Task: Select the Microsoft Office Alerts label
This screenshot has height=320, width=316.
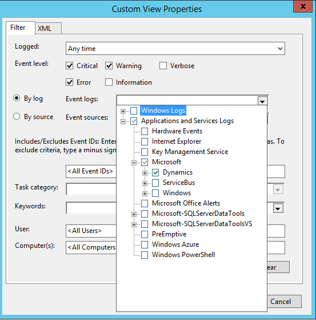Action: coord(186,203)
